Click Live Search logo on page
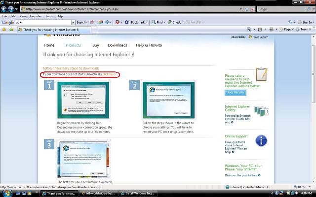Screen dimensions: 316x197 pos(259,37)
